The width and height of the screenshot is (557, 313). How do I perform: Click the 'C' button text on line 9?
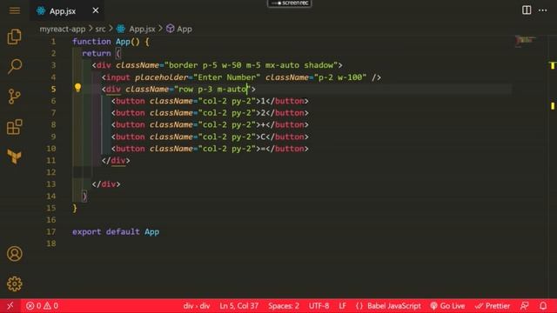[263, 137]
